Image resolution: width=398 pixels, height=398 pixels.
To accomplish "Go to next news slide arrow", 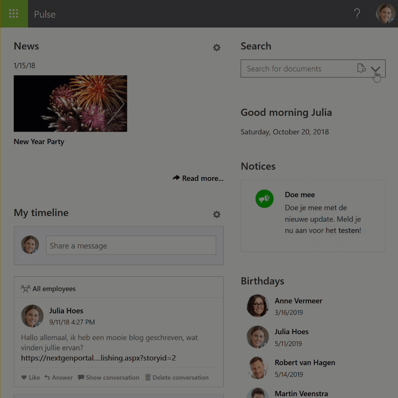I will 116,104.
